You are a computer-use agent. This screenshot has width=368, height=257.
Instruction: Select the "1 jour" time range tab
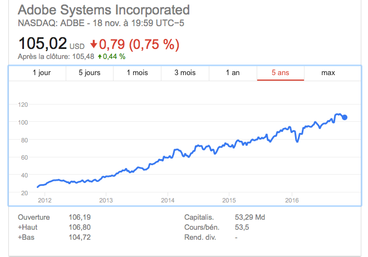(42, 73)
